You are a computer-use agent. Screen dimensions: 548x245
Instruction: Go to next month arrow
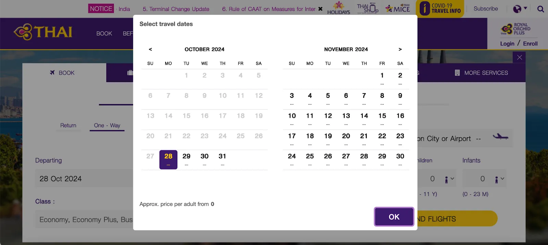[400, 49]
